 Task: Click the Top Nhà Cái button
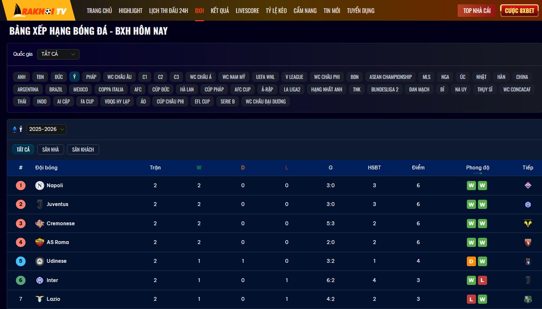click(476, 11)
